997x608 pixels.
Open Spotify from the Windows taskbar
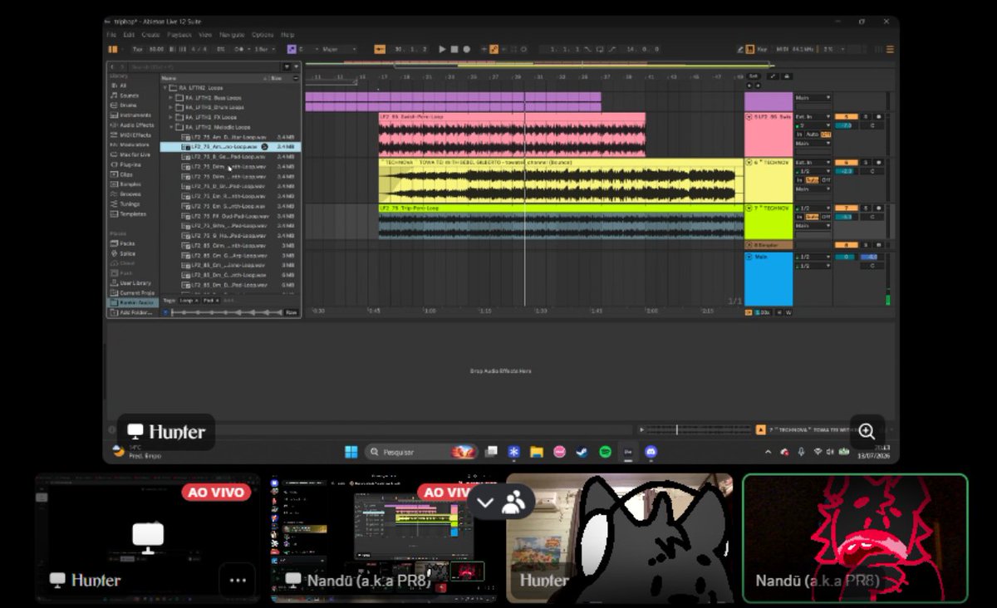pos(606,452)
